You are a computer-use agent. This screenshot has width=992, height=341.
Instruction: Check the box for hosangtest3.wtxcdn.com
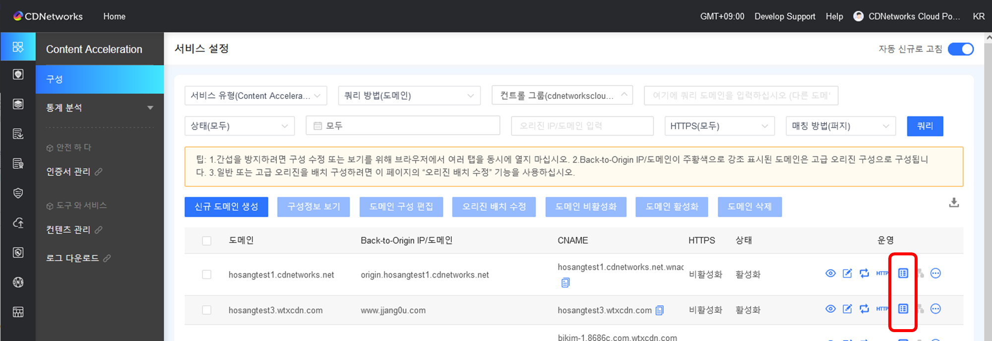[207, 310]
